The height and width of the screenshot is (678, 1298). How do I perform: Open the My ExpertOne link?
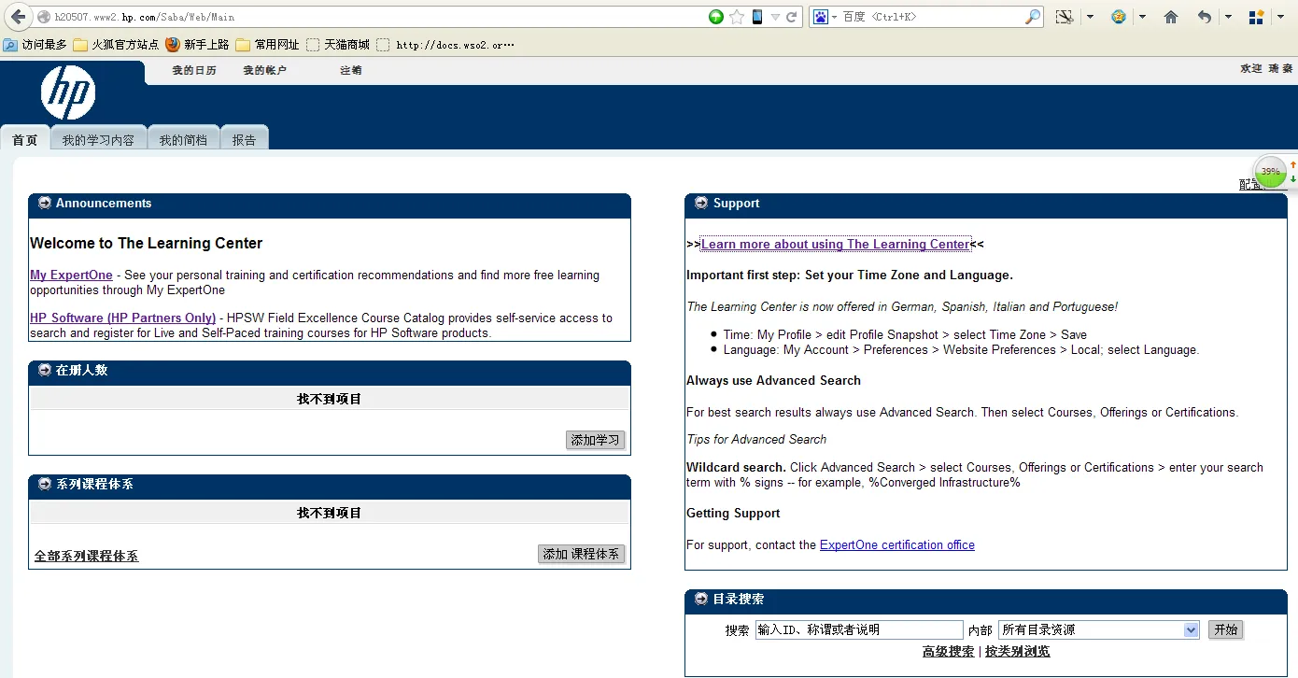71,275
